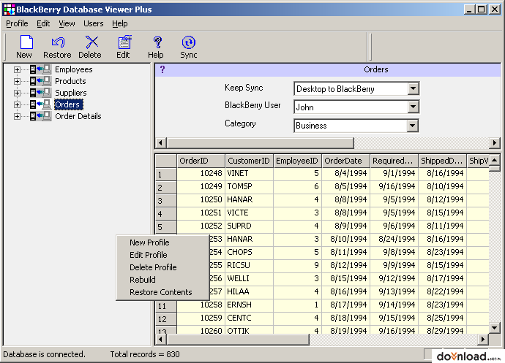The height and width of the screenshot is (363, 505).
Task: Click the 8/4/1994 order date cell
Action: pos(345,174)
